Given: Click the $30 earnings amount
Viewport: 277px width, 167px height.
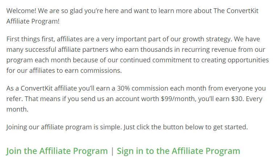Looking at the screenshot, I should click(237, 99).
